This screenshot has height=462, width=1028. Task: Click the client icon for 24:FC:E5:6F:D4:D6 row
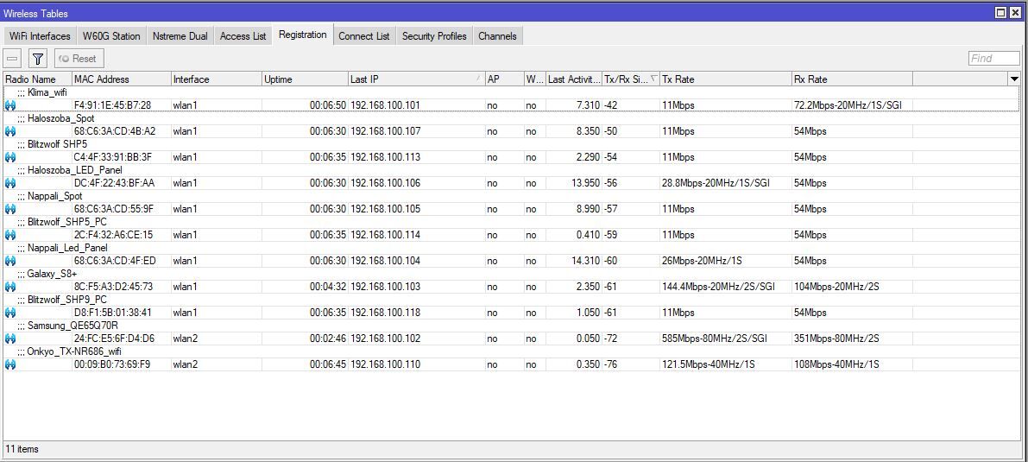(9, 339)
